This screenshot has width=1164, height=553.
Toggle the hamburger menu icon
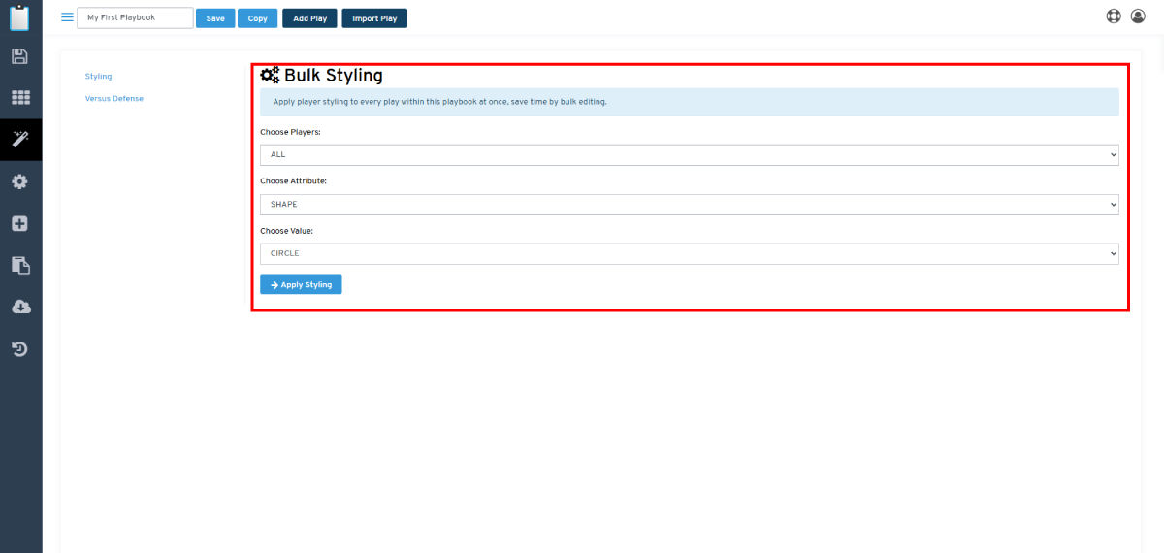[67, 17]
